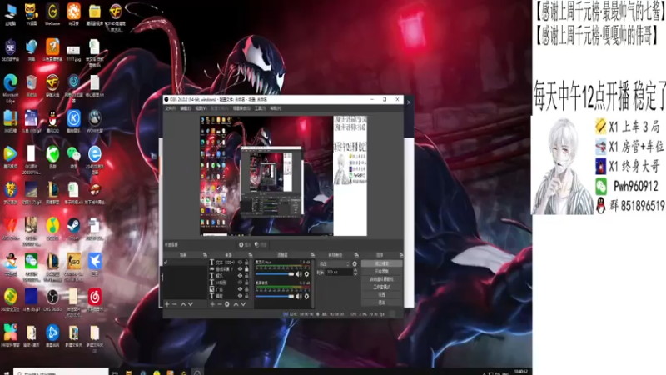The height and width of the screenshot is (375, 666).
Task: Click the OBS preview canvas area
Action: pos(283,176)
